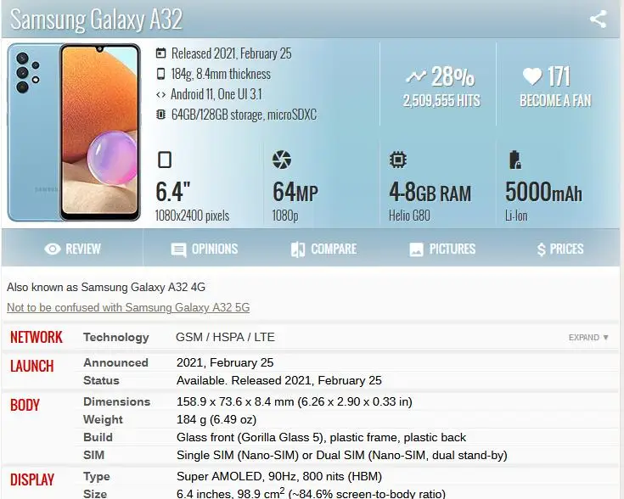Click the Galaxy A32 phone image
The width and height of the screenshot is (624, 499).
click(x=74, y=132)
